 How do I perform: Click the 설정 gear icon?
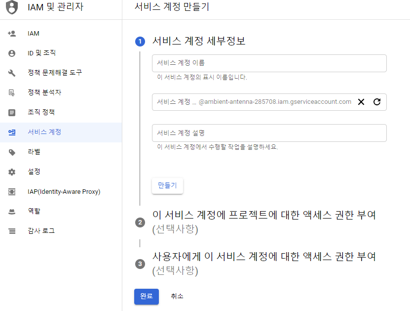(x=12, y=172)
